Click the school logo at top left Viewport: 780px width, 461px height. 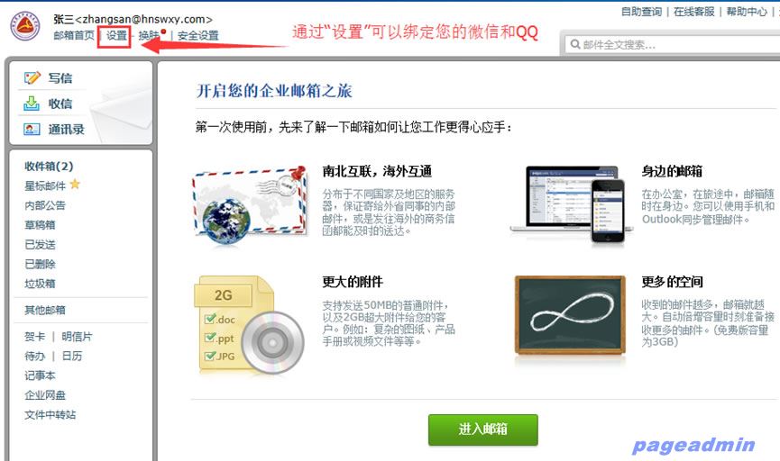(25, 26)
